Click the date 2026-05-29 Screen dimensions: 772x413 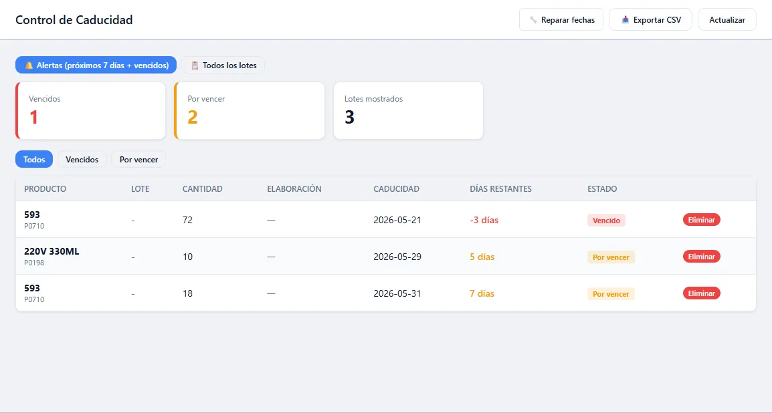click(x=397, y=257)
